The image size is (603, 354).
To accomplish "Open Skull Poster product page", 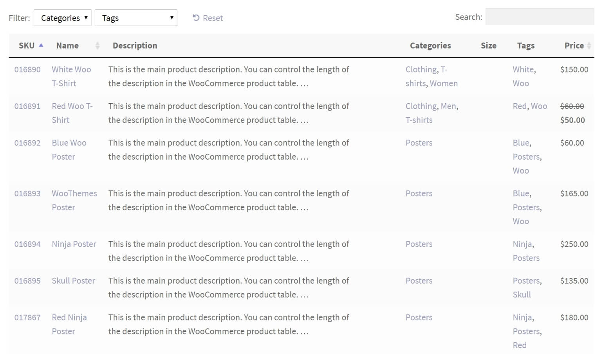I will (73, 281).
